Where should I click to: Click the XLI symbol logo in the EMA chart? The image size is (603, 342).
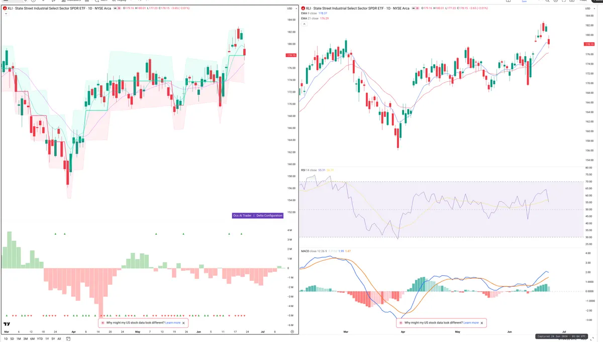pos(303,9)
